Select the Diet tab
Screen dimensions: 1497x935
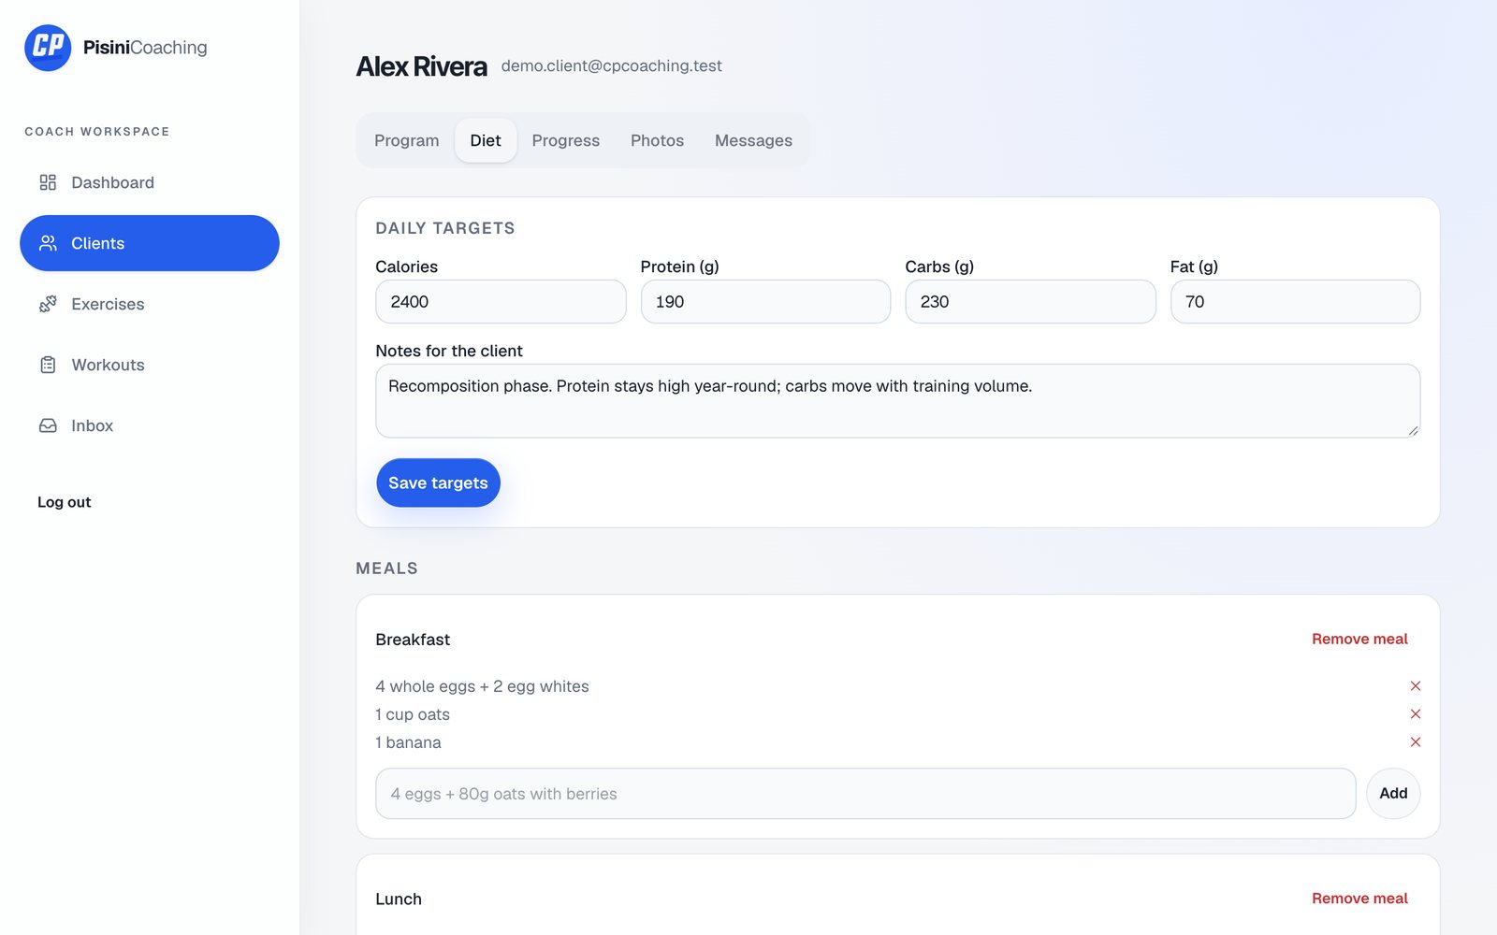[x=486, y=140]
